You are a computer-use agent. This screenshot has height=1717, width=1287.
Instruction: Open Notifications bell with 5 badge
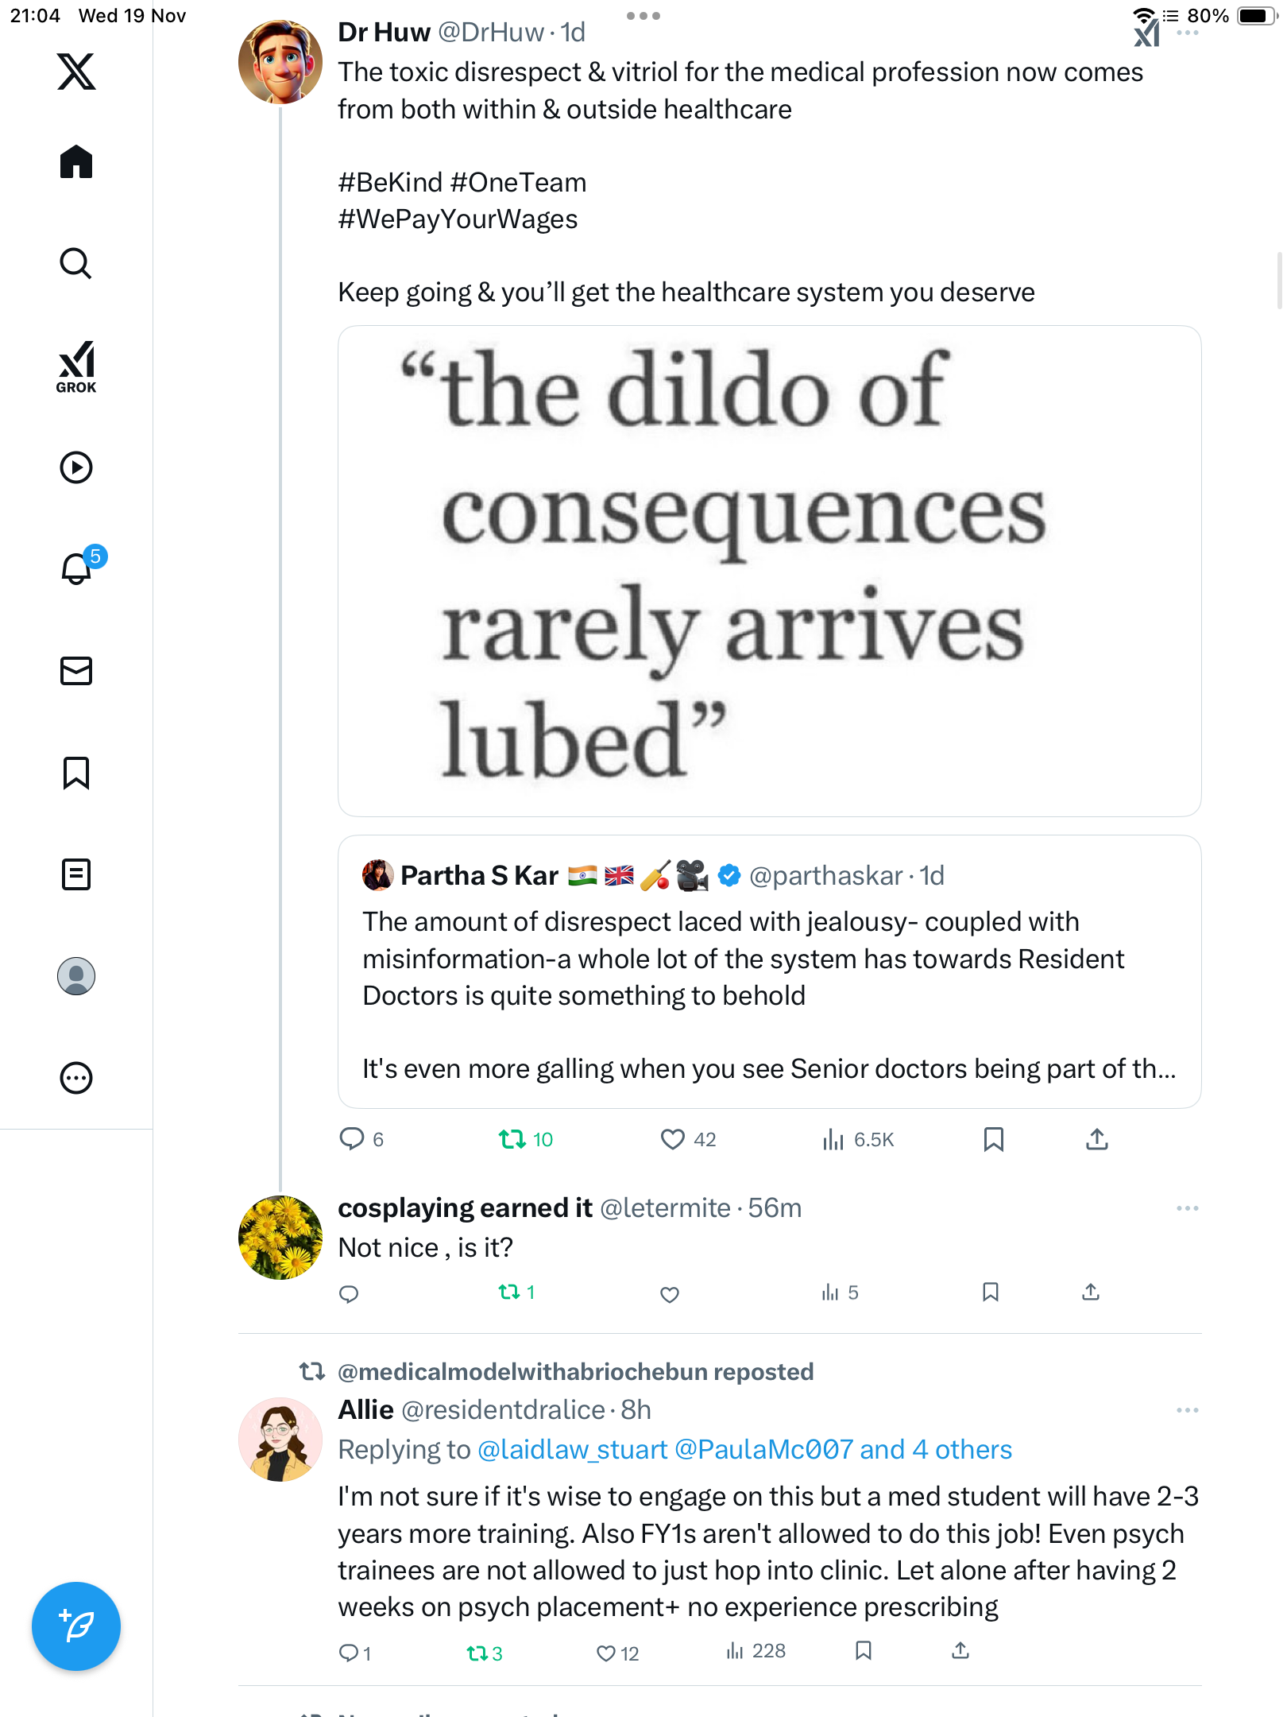77,569
